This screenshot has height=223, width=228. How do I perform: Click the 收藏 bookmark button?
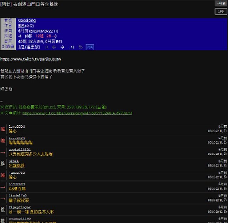[x=221, y=3]
